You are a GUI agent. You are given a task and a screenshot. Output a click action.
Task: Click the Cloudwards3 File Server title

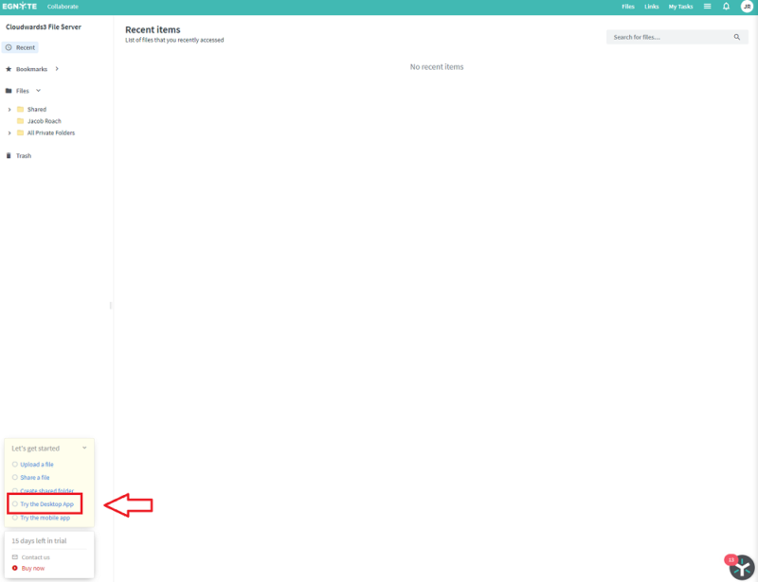tap(44, 27)
